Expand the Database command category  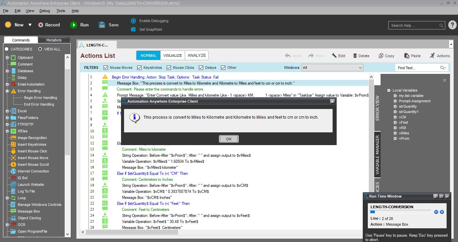tap(7, 71)
